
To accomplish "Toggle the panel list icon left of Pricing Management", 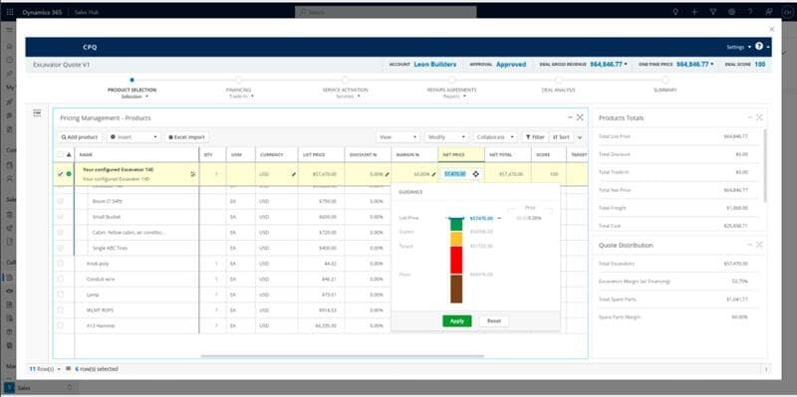I will [37, 112].
